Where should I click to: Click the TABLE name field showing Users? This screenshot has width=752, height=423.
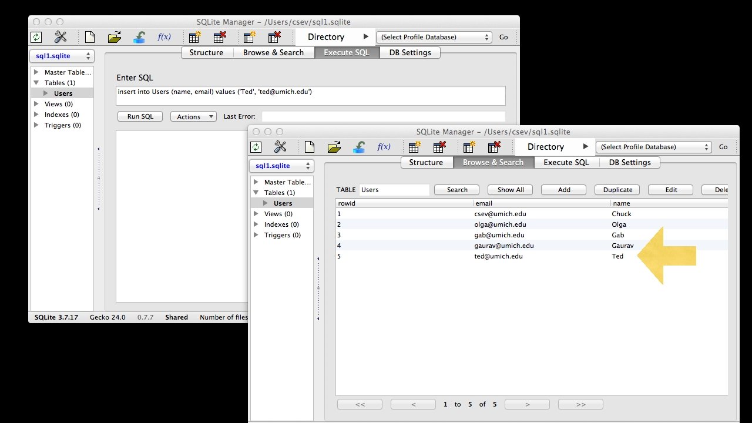[394, 190]
